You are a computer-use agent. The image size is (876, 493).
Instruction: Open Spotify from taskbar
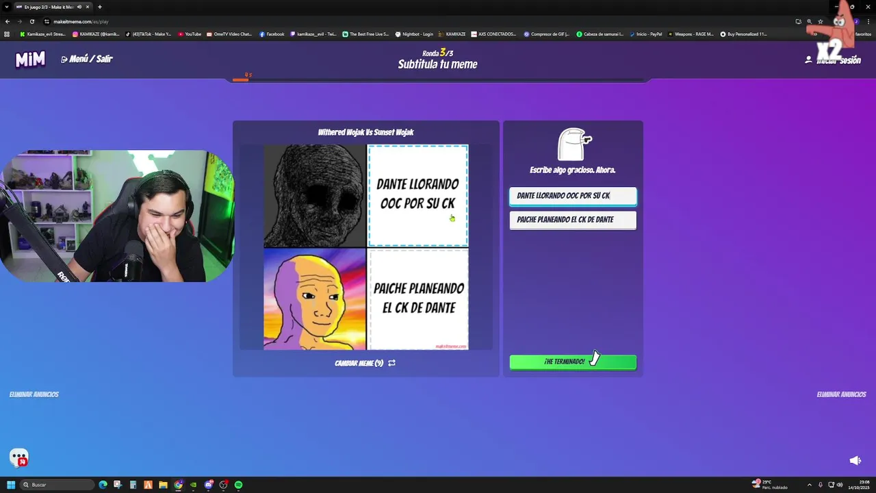[238, 485]
